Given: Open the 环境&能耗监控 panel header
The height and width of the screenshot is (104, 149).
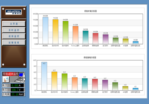Looking at the screenshot, I should tap(11, 74).
